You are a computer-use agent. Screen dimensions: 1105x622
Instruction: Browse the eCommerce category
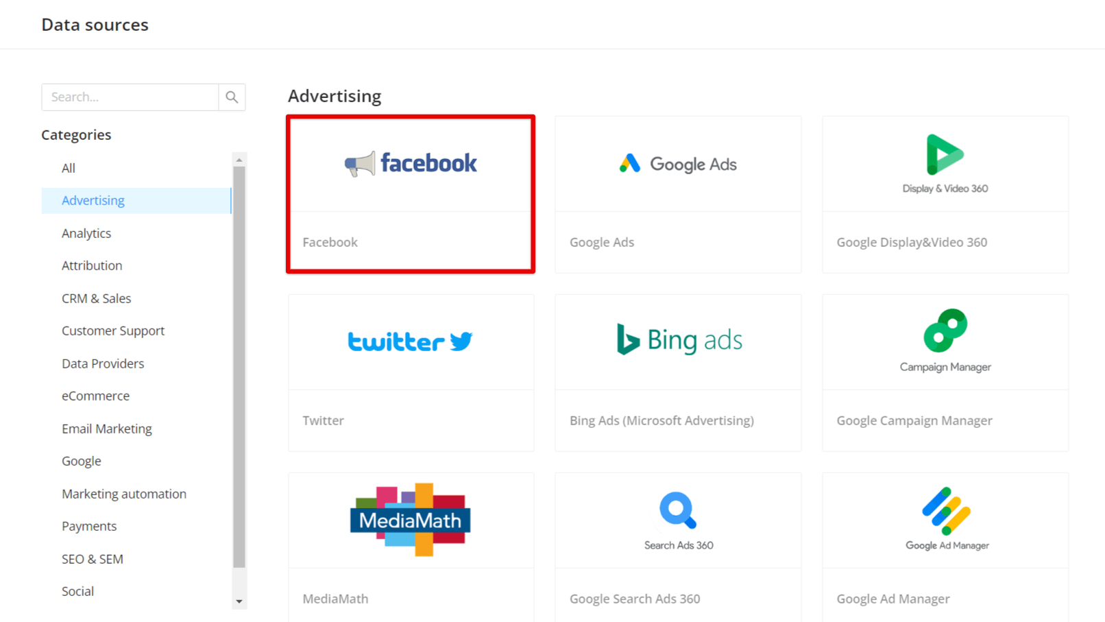tap(95, 396)
